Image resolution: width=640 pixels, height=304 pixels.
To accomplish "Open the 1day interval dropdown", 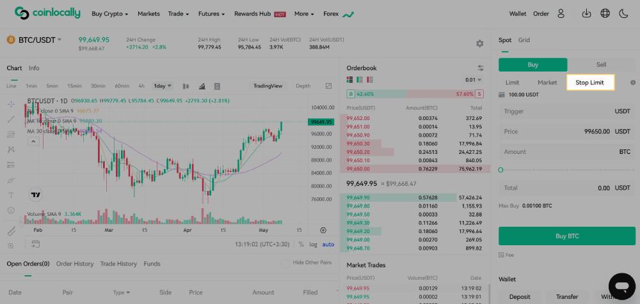I will click(163, 86).
